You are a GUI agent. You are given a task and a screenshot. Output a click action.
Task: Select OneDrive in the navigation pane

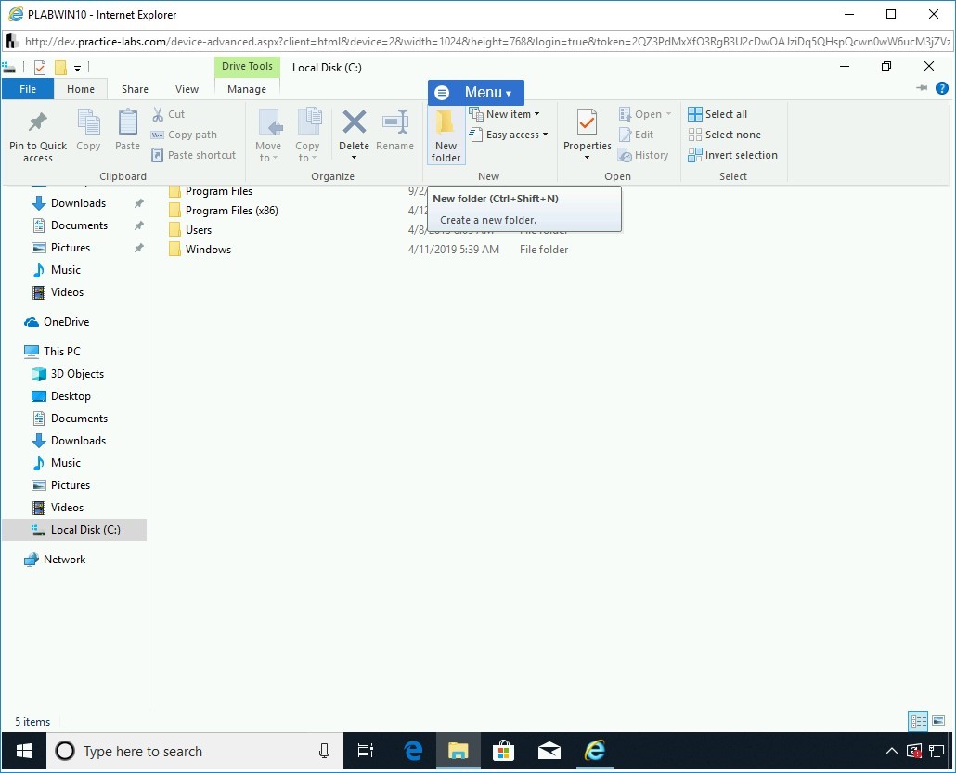tap(66, 322)
